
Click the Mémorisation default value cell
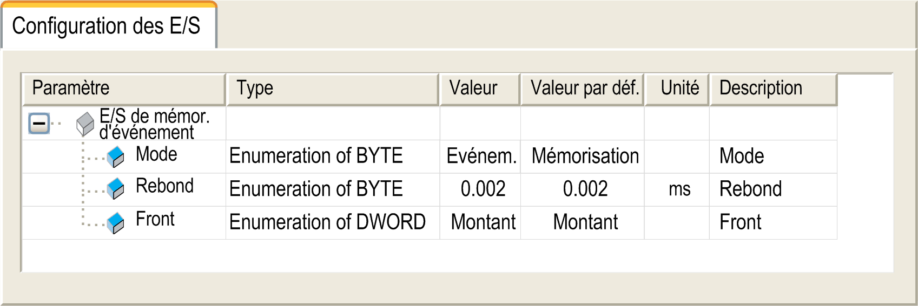[x=585, y=157]
